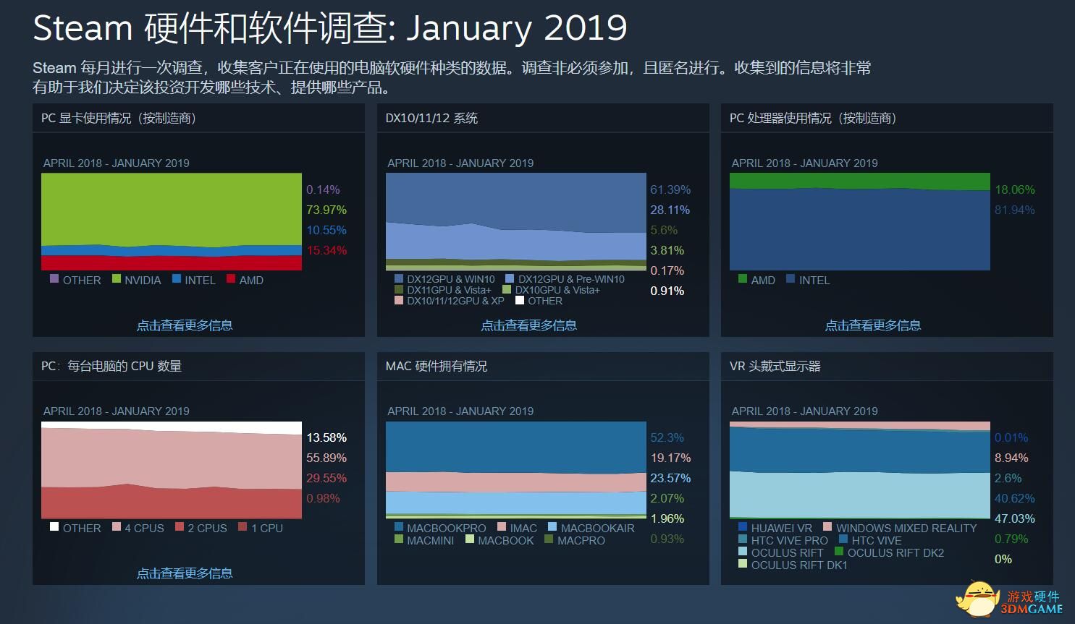Click the 29.55% value in CPU count panel
This screenshot has height=624, width=1075.
coord(326,478)
